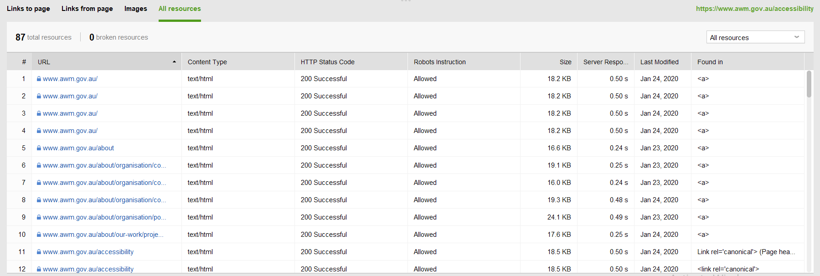Click text/html in row 9

(x=200, y=217)
